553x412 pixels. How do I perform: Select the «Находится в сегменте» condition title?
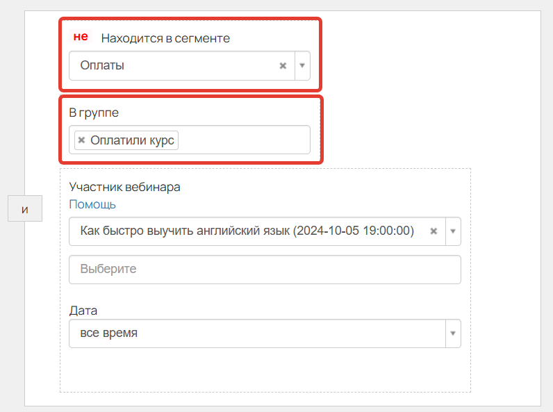click(165, 38)
